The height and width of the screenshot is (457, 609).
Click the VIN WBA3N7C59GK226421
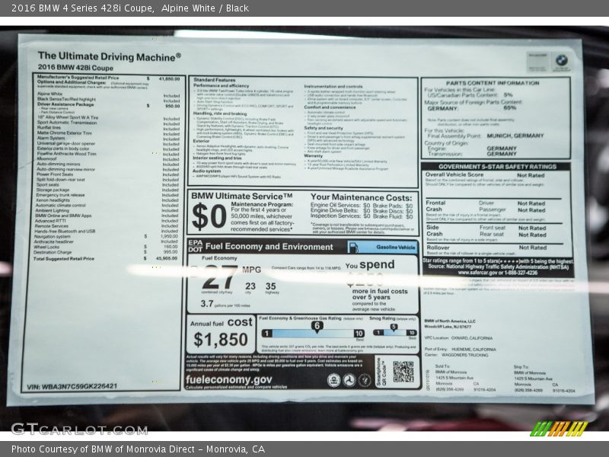coord(72,386)
